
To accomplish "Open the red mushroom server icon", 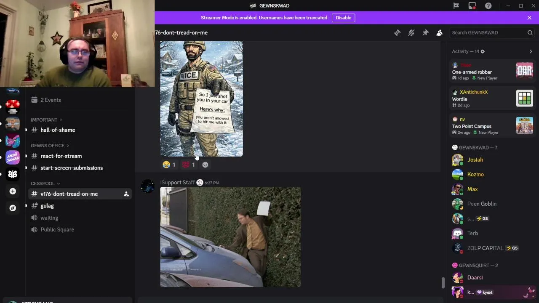I will [13, 107].
